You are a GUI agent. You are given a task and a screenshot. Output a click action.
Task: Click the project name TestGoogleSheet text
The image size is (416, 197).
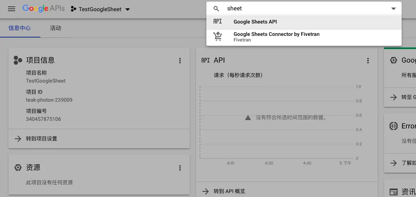tap(46, 81)
